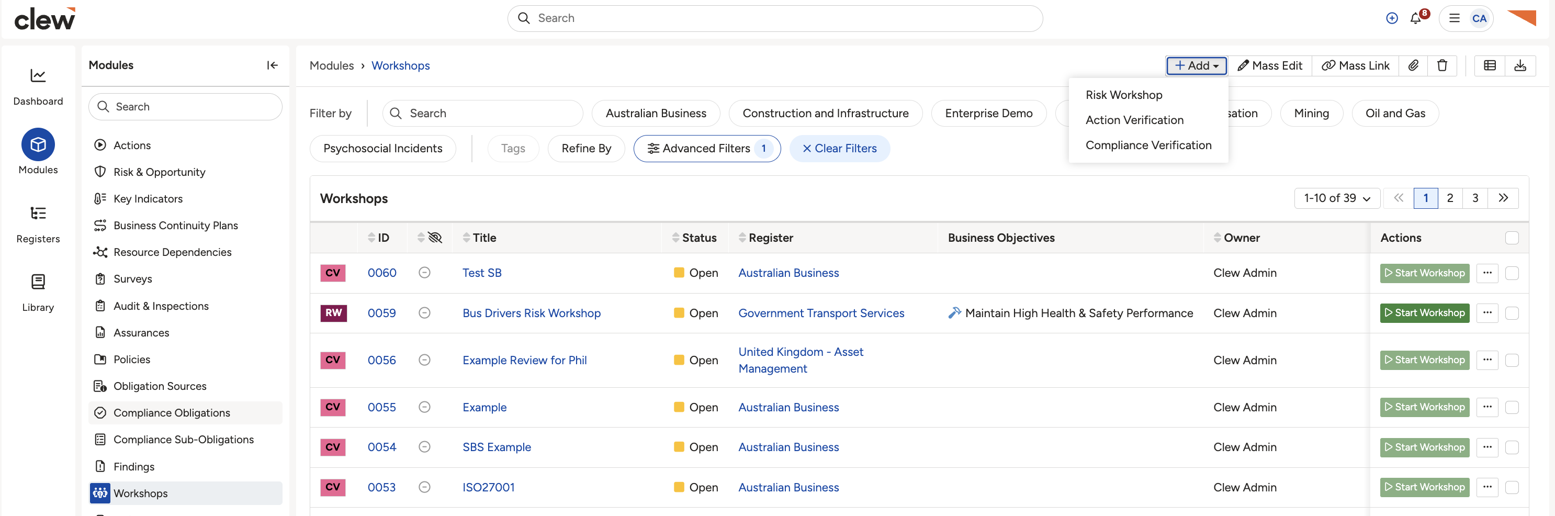Open more actions for row 0060
The height and width of the screenshot is (516, 1555).
[1487, 273]
